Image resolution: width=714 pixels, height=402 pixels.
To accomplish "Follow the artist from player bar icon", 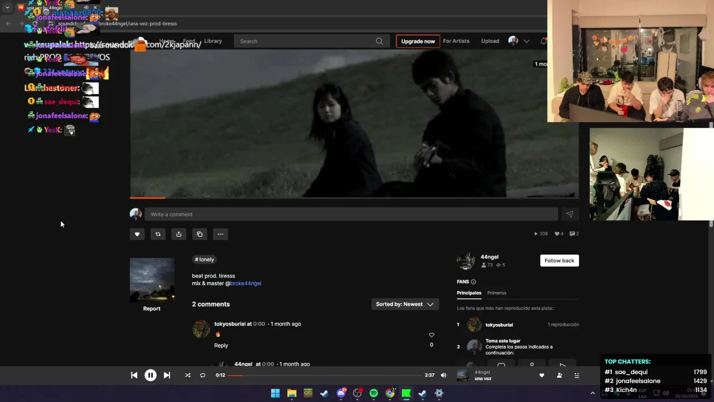I will [559, 375].
